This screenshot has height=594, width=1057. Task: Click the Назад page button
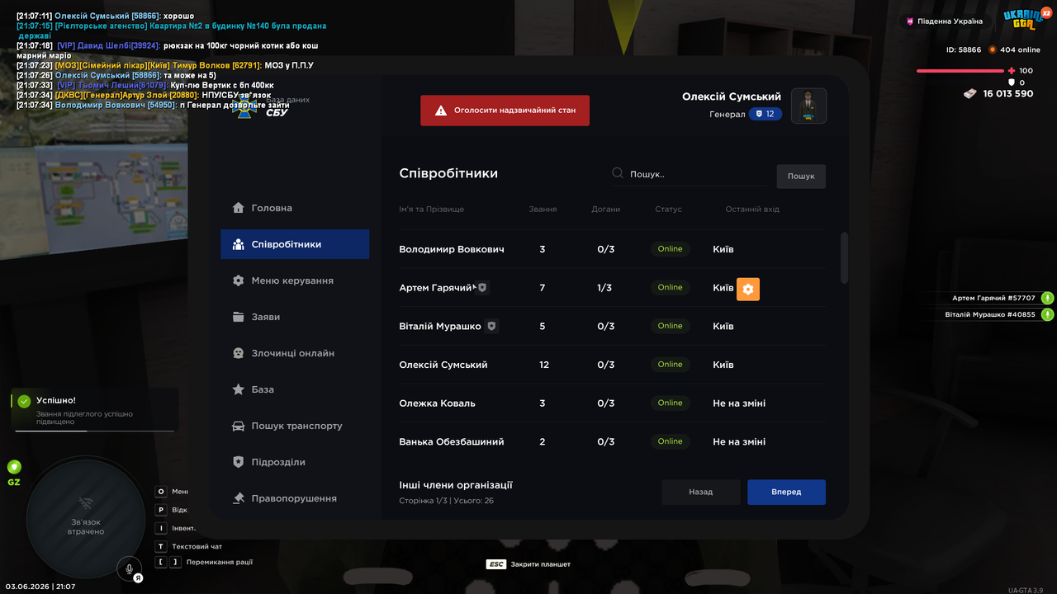[x=700, y=492]
